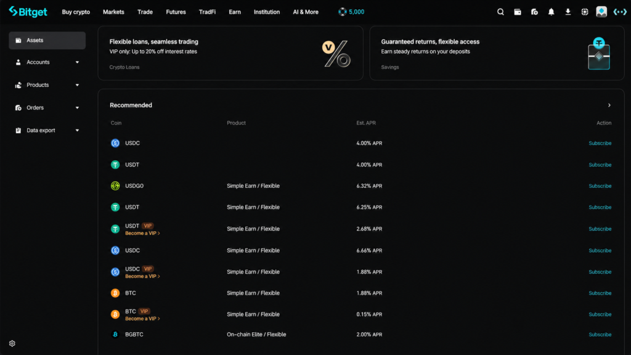Click the download app icon
The image size is (631, 355).
point(568,12)
